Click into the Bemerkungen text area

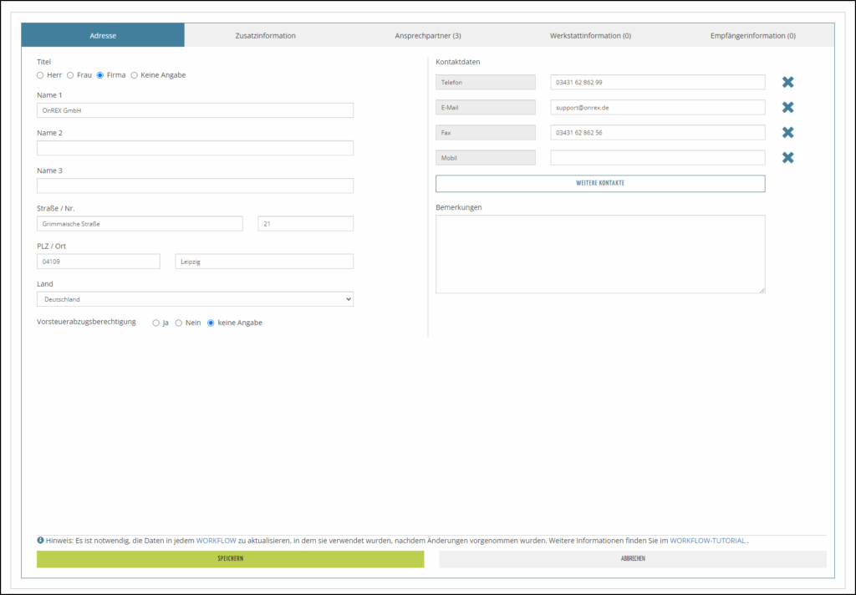coord(600,254)
